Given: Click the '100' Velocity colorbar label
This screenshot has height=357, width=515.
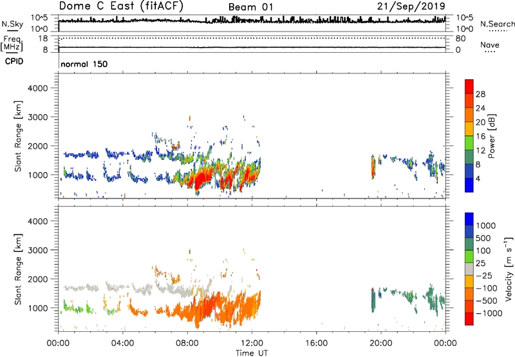Looking at the screenshot, I should coord(483,251).
